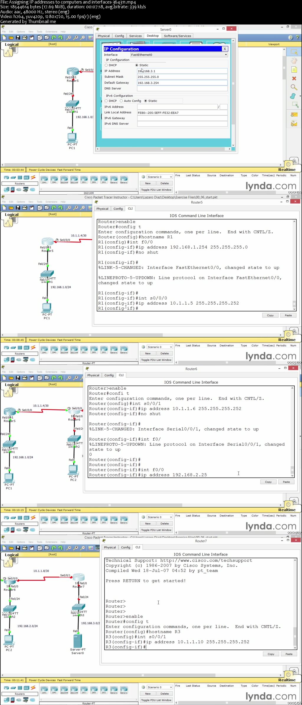Switch to the Software/Services tab in Server0 window
302x705 pixels.
[177, 36]
